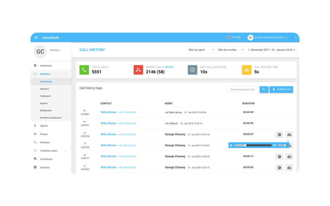The image size is (330, 206).
Task: Click the red Missed Calls icon
Action: pyautogui.click(x=138, y=70)
